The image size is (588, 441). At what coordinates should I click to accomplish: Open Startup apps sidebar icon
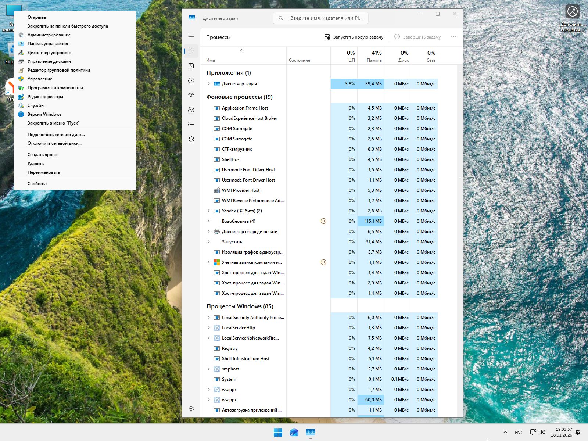pyautogui.click(x=191, y=95)
